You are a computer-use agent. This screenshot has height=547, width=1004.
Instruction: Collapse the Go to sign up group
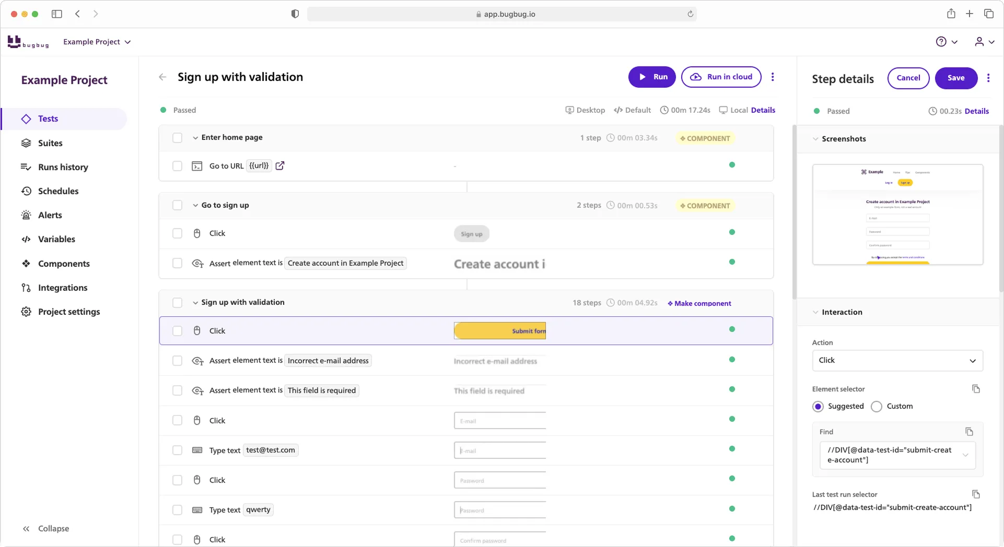(194, 205)
